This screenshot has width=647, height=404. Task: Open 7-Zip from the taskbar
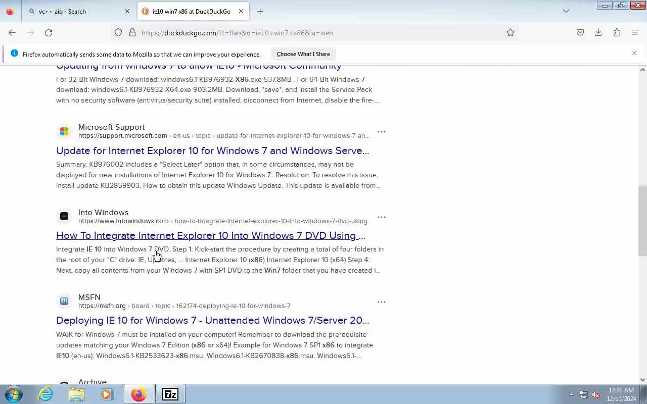pyautogui.click(x=170, y=394)
